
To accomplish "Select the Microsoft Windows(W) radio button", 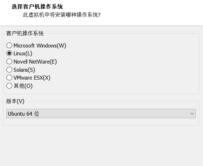I will (9, 45).
